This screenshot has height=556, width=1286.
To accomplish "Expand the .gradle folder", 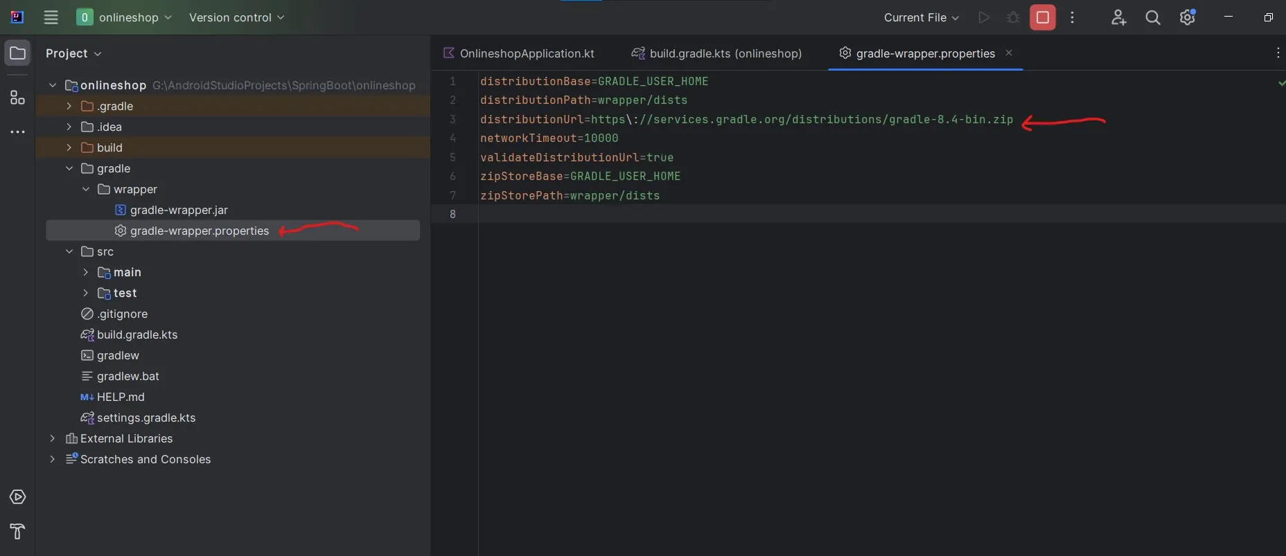I will 69,106.
